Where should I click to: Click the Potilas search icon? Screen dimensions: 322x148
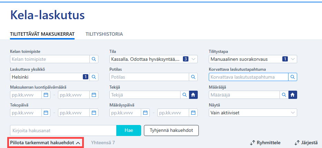point(193,77)
